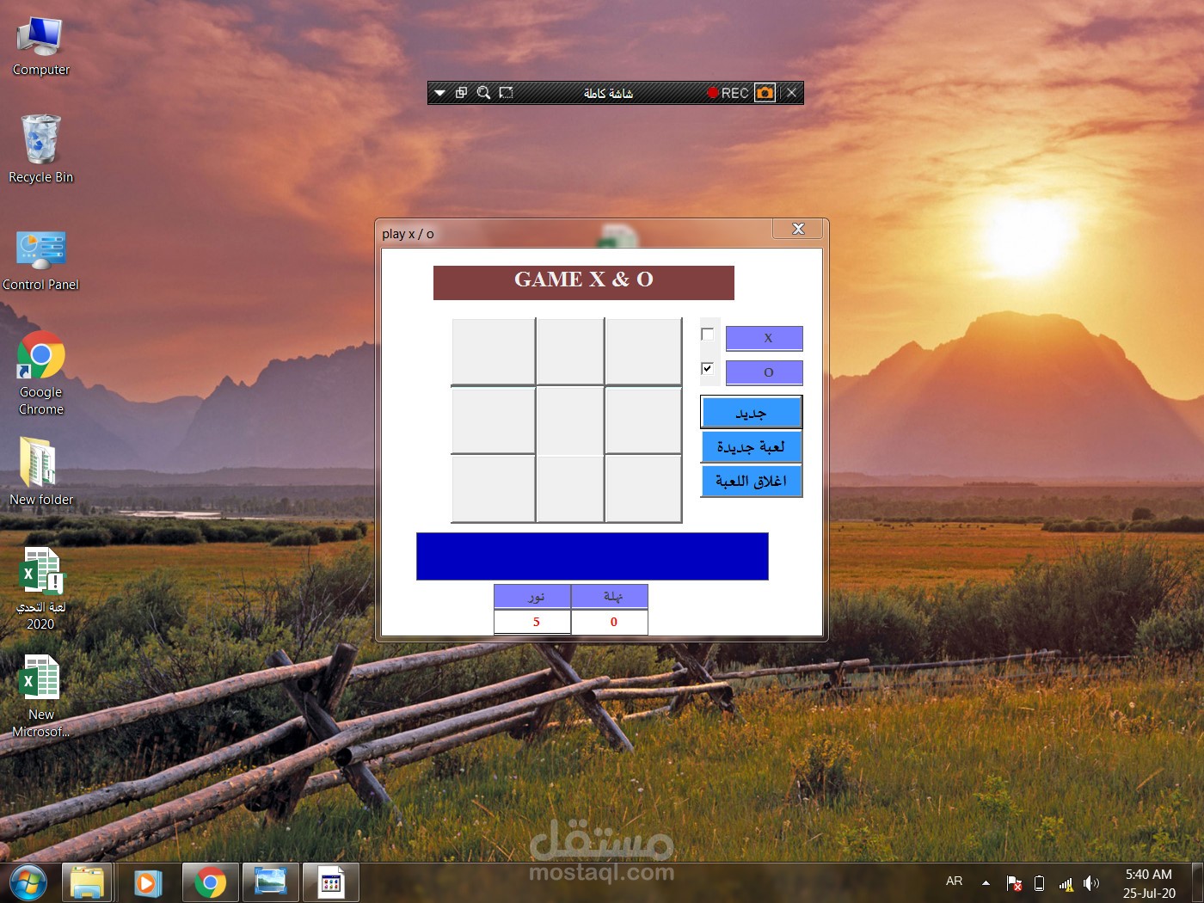
Task: Start a new game with لعبة جديدة
Action: [752, 446]
